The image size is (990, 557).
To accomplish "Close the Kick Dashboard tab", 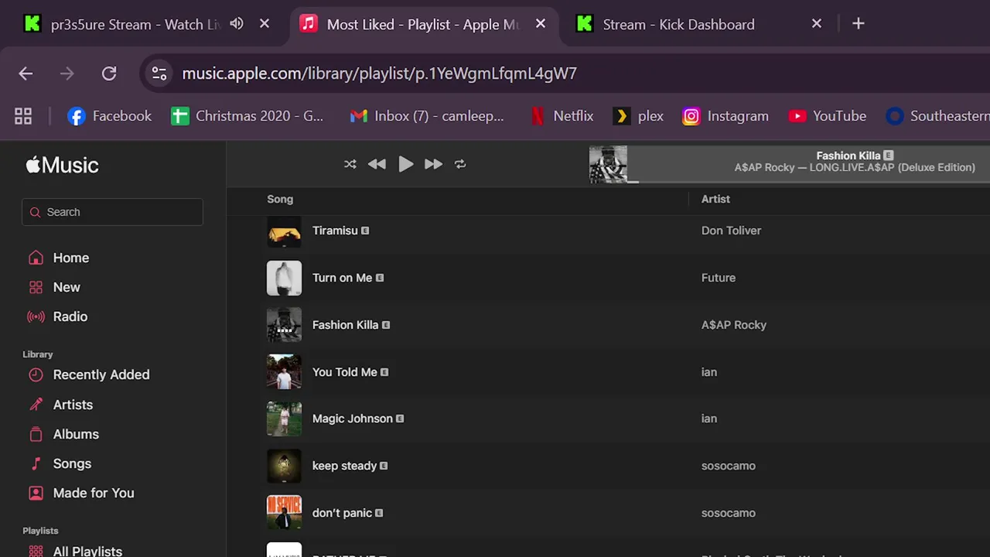I will (817, 24).
